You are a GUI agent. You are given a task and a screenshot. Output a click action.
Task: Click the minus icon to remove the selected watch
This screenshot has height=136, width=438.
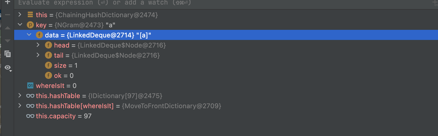point(8,15)
